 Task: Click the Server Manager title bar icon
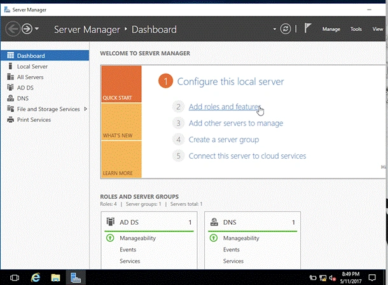[x=7, y=10]
